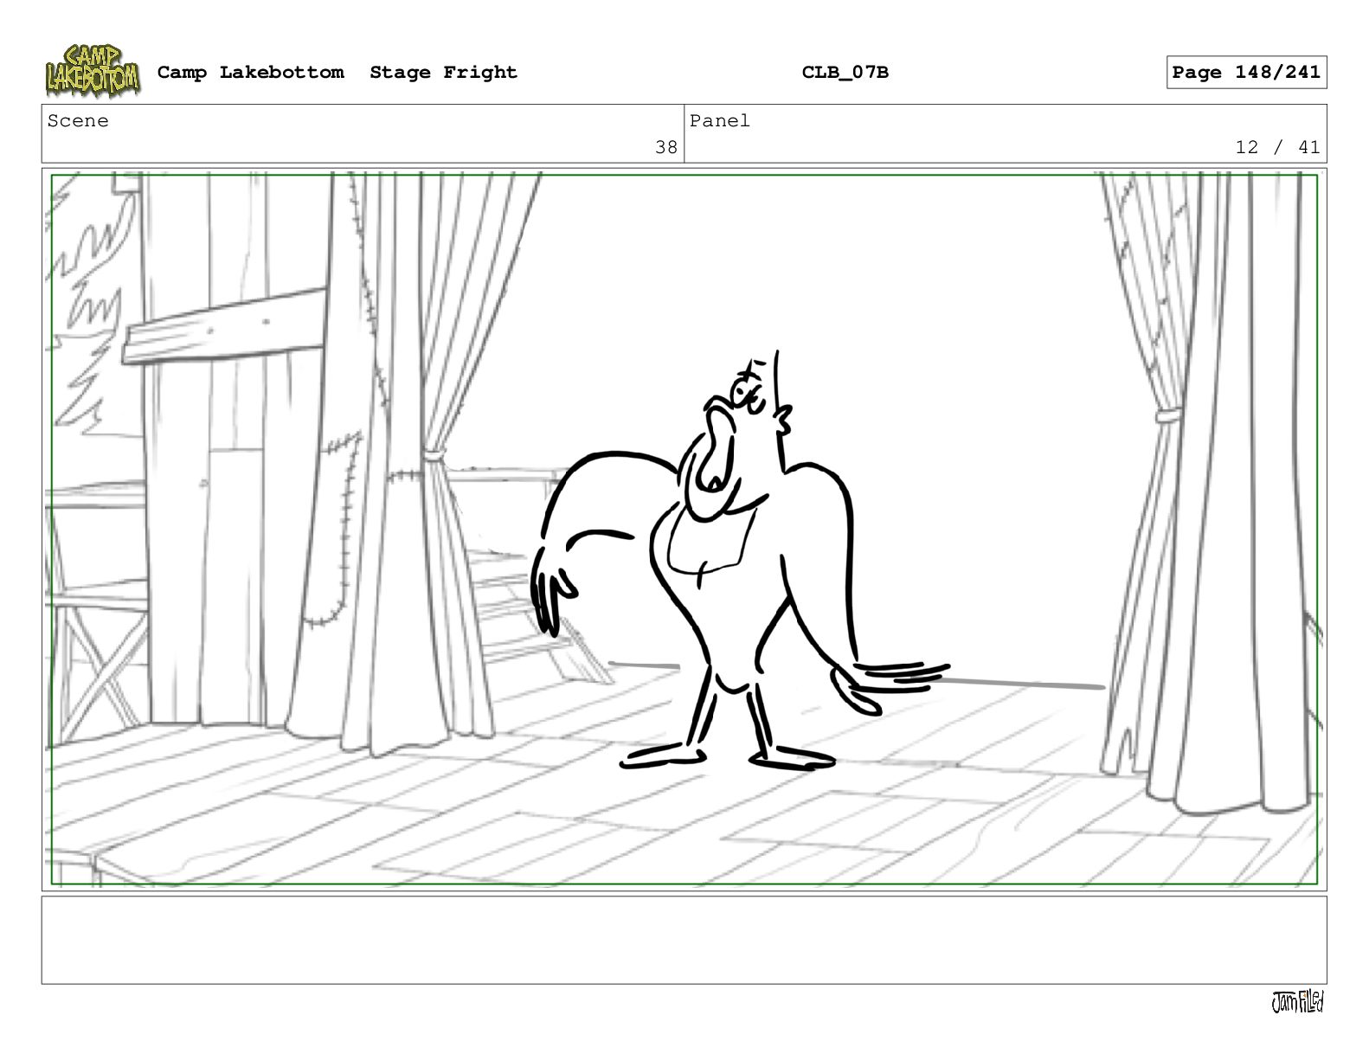Click the panel count '12 / 41'
1369x1060 pixels.
[1277, 147]
